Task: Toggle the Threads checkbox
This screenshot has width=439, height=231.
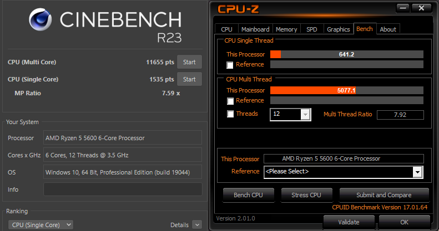Action: (230, 114)
